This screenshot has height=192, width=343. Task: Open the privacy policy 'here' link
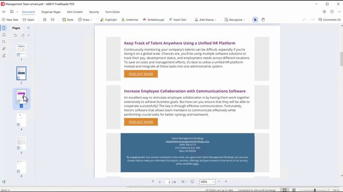pos(196,164)
